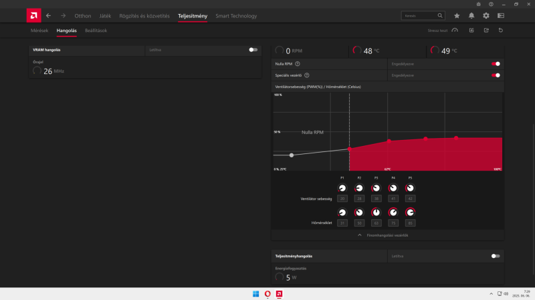535x300 pixels.
Task: Enable Teljesítményhangolás toggle
Action: click(x=496, y=256)
